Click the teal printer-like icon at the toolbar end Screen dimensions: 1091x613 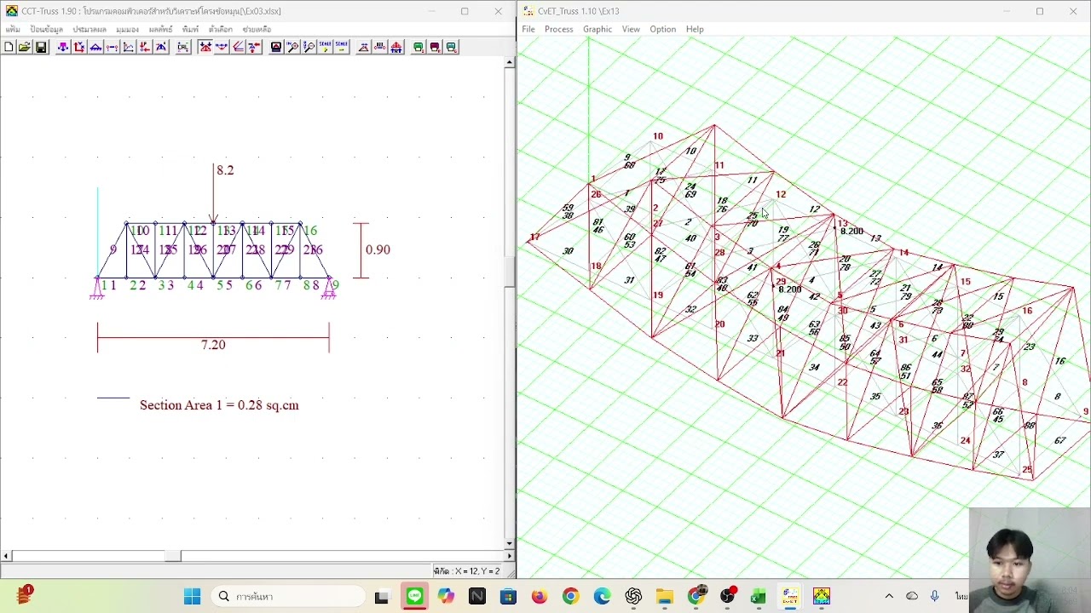pos(452,47)
